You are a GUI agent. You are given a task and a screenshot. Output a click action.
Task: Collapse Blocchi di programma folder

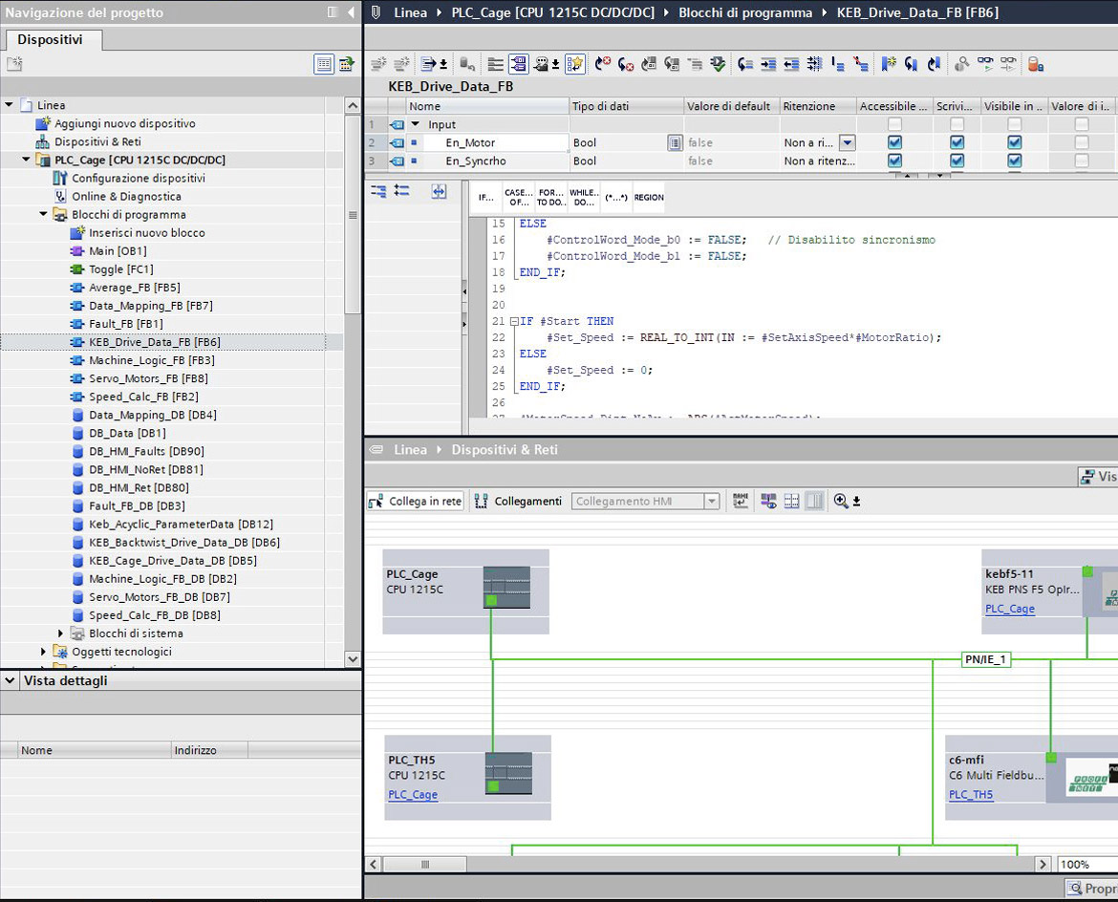coord(43,214)
